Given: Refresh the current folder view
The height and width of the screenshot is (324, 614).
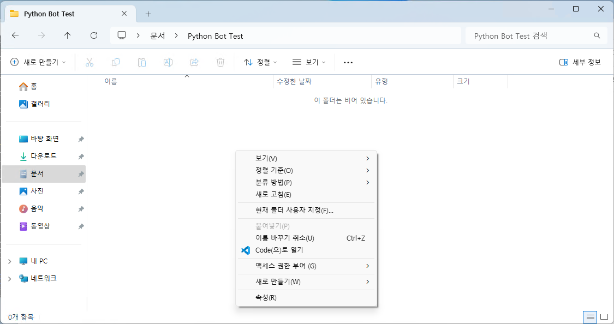Looking at the screenshot, I should (93, 35).
